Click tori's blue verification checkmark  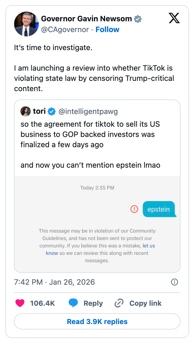point(52,111)
